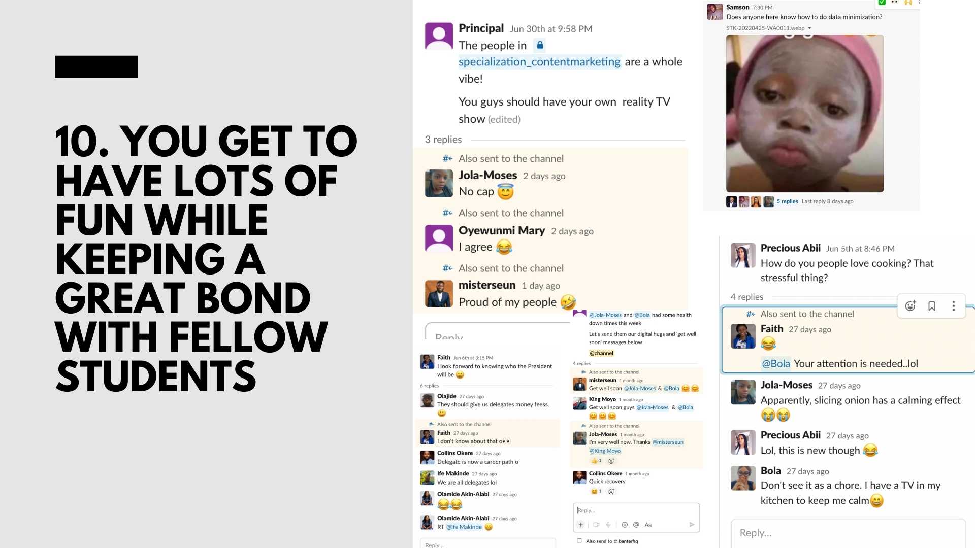Screen dimensions: 975x548
Task: Click the plus attachment icon in reply box
Action: click(581, 525)
